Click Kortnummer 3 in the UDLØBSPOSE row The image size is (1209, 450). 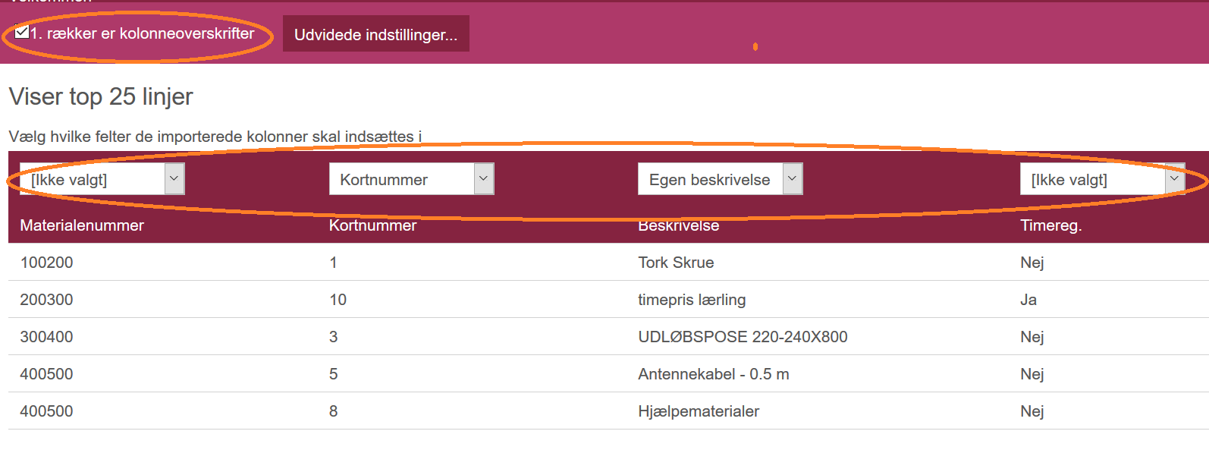click(333, 337)
